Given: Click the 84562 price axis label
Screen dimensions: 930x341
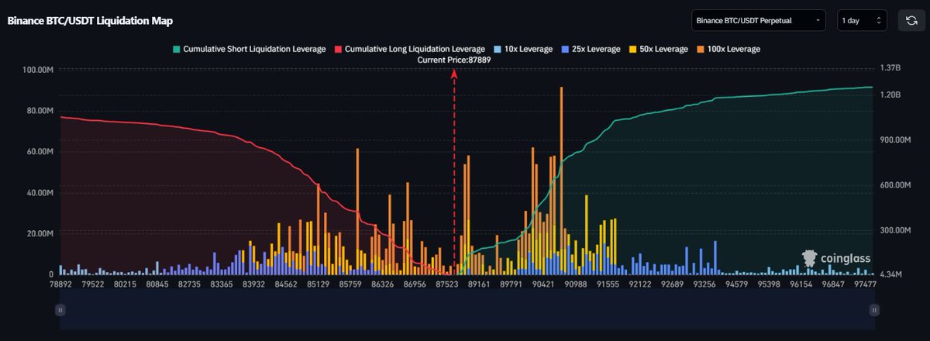Looking at the screenshot, I should 288,285.
